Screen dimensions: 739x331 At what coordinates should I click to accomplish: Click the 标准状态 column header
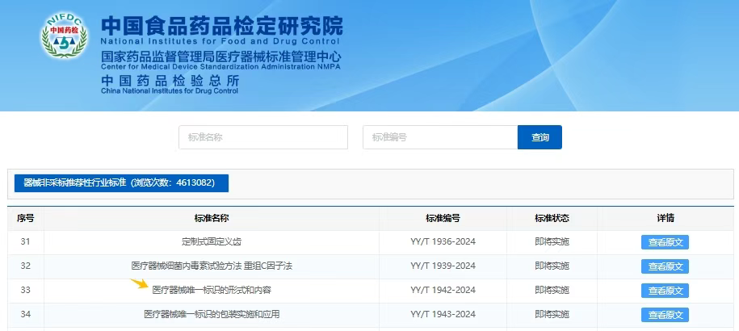[x=552, y=218]
